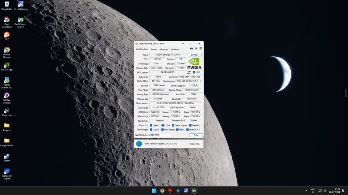Open Google Chrome from the taskbar
Screen dimensions: 348x195
click(162, 191)
